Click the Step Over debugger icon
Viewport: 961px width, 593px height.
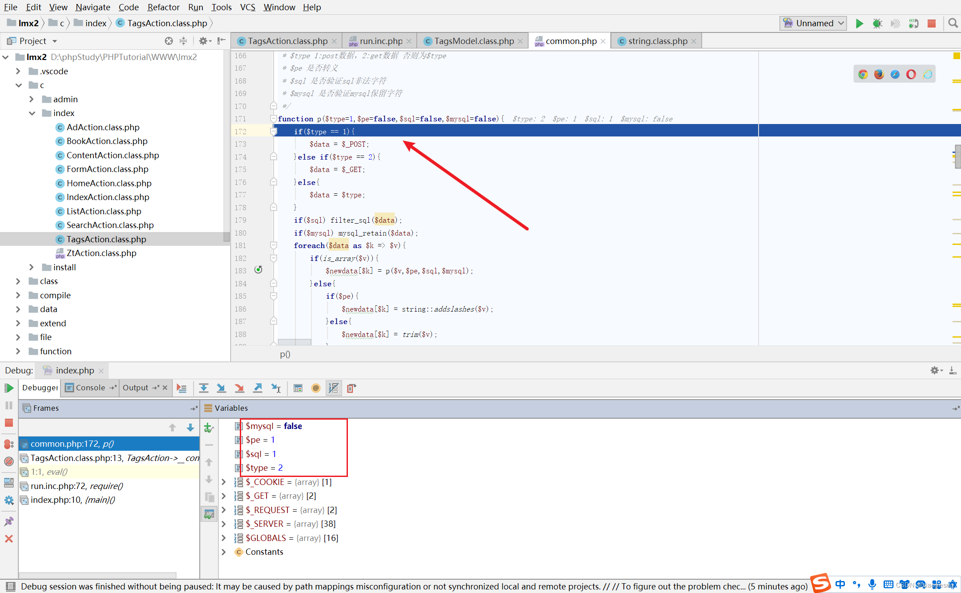[204, 388]
